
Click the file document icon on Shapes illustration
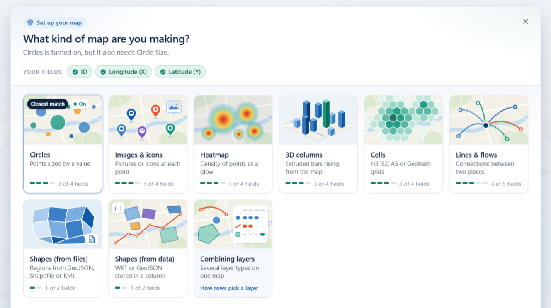click(92, 239)
